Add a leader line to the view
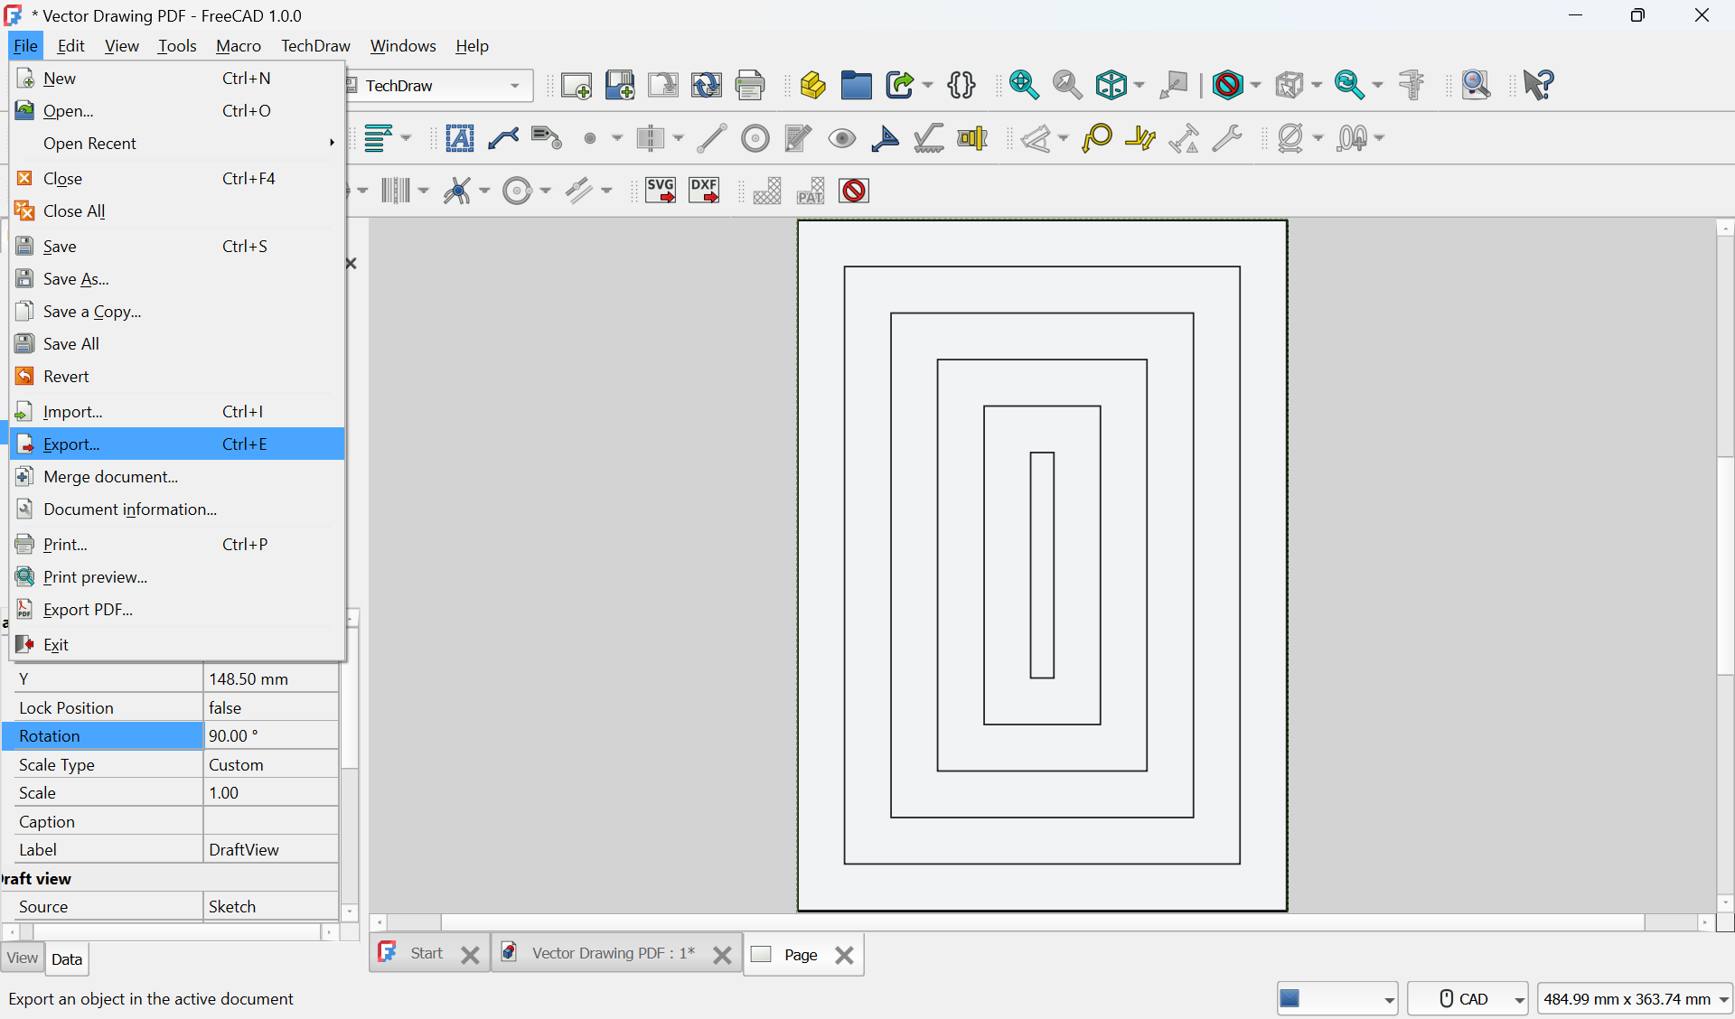1735x1019 pixels. tap(503, 138)
